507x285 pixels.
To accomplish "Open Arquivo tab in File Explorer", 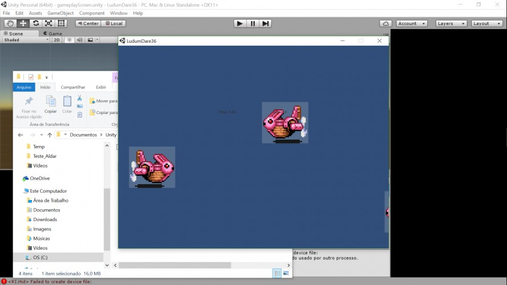I will coord(24,87).
